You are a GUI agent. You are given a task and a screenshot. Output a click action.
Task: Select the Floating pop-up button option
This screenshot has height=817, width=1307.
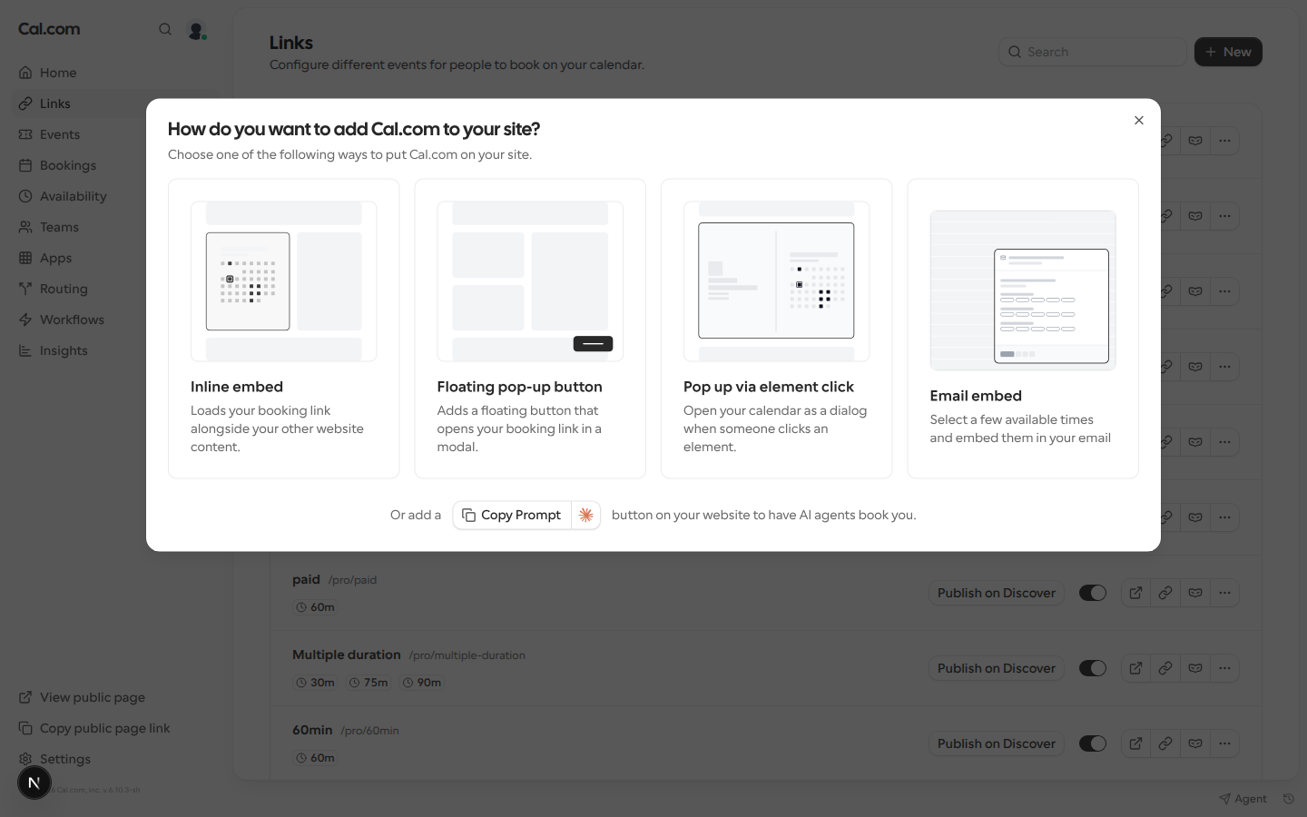(x=530, y=329)
